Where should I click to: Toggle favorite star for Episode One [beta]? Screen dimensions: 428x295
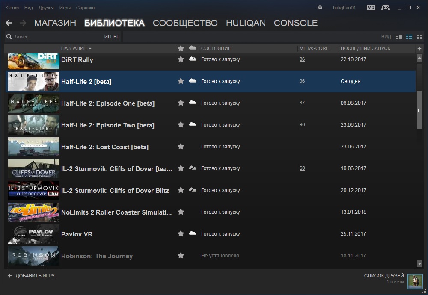pyautogui.click(x=181, y=103)
